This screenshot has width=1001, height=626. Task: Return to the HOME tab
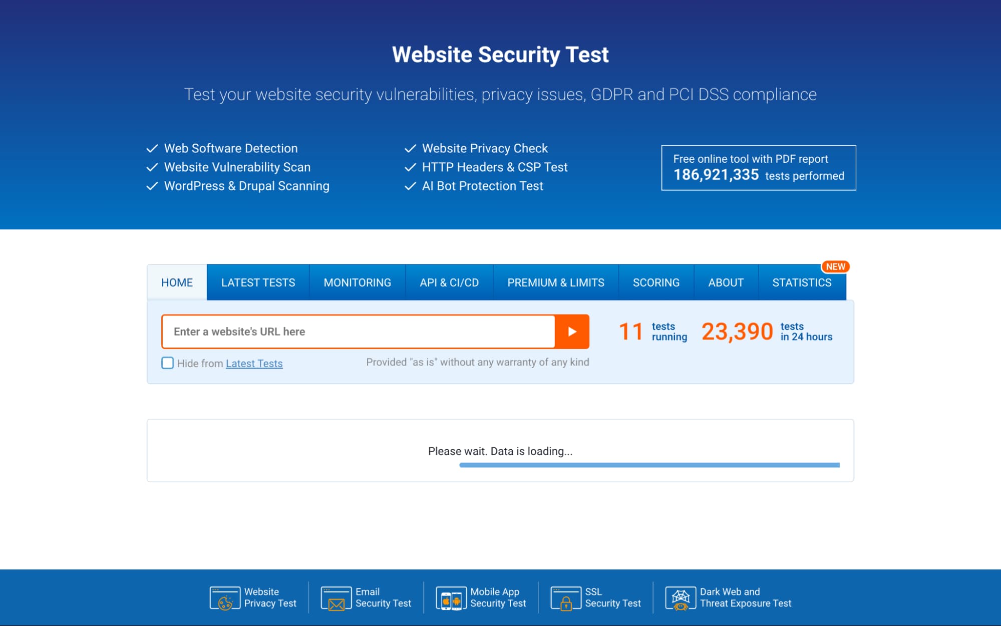coord(176,282)
